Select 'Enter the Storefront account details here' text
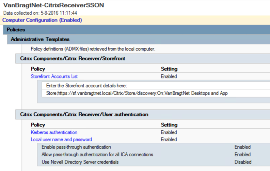Viewport: 270px width, 171px height. pos(86,86)
